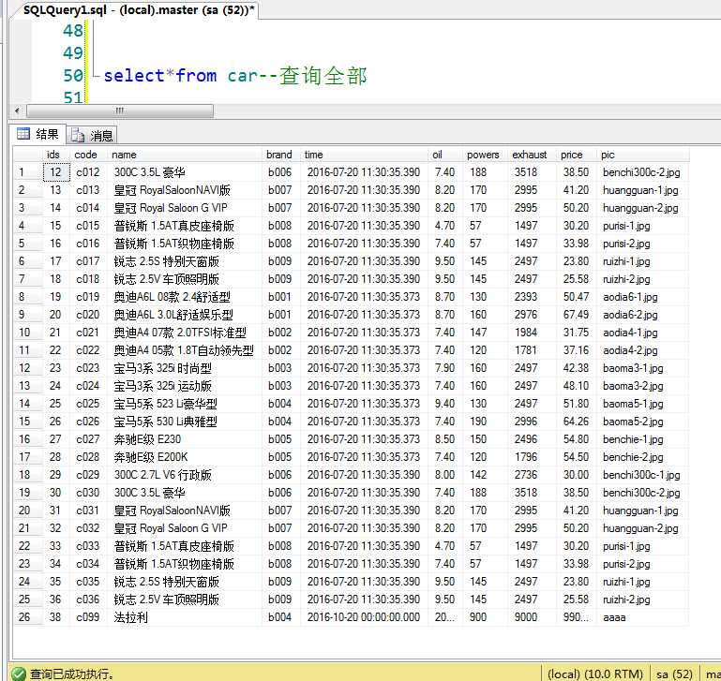Click the cell 宝马5系 530 Li典雅型
Viewport: 721px width, 681px height.
[x=185, y=422]
